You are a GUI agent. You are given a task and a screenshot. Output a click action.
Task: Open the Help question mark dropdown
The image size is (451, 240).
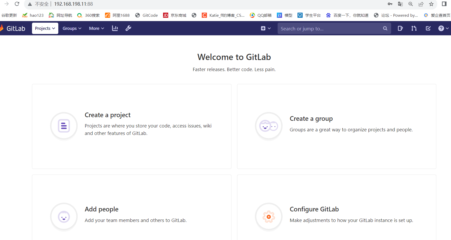[443, 28]
